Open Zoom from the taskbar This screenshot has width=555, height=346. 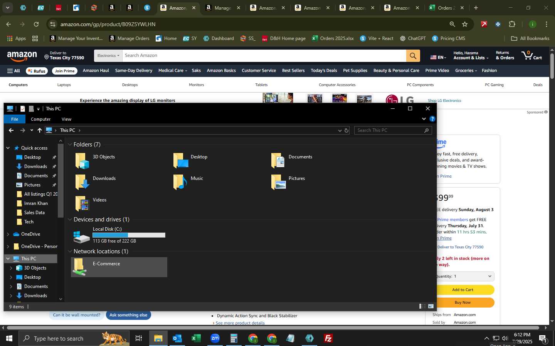(x=215, y=338)
